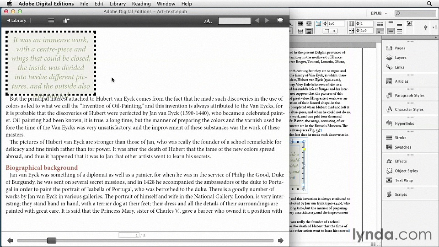This screenshot has height=247, width=439.
Task: Open the Window menu
Action: tap(166, 4)
